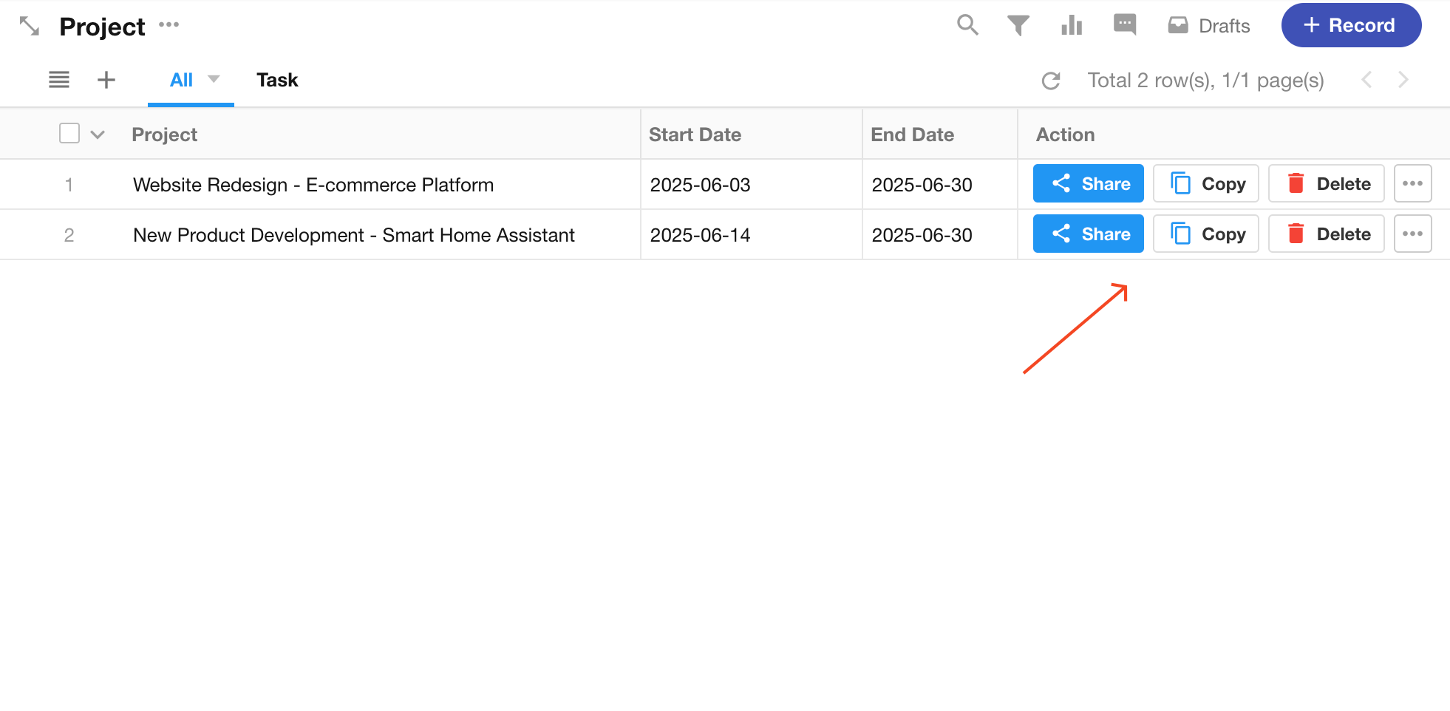Add a new view with plus icon
Screen dimensions: 1450x711
click(106, 80)
